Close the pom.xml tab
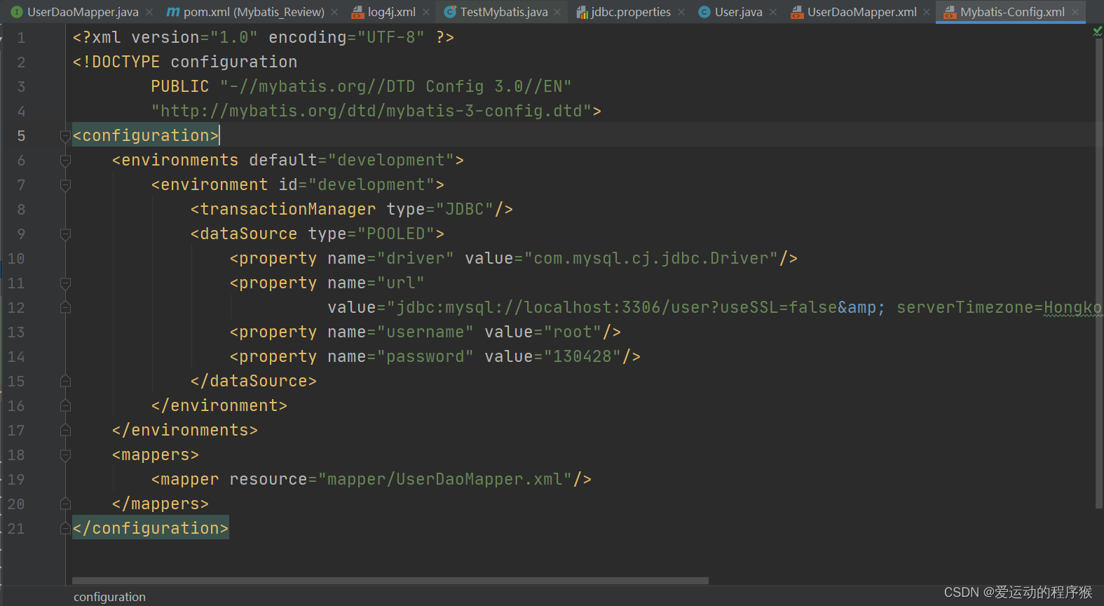The image size is (1104, 606). point(334,12)
